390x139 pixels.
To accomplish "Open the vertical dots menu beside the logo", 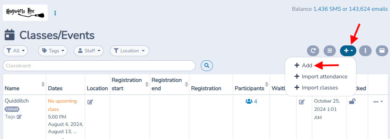I will click(55, 13).
